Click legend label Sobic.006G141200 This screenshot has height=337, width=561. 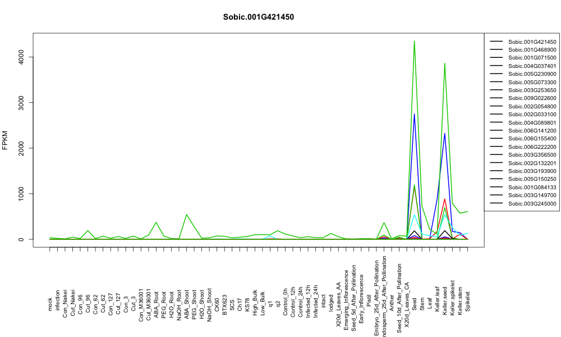(x=532, y=131)
